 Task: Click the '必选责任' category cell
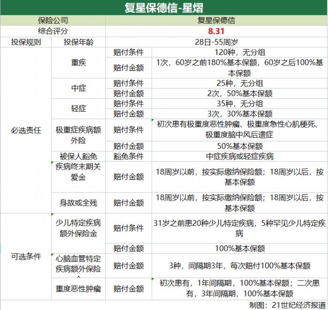tap(26, 130)
